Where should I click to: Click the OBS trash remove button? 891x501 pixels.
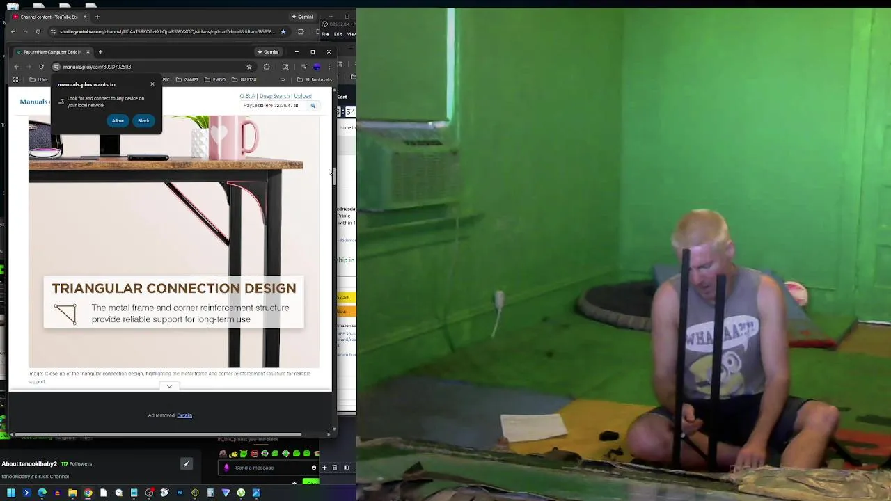coord(335,468)
